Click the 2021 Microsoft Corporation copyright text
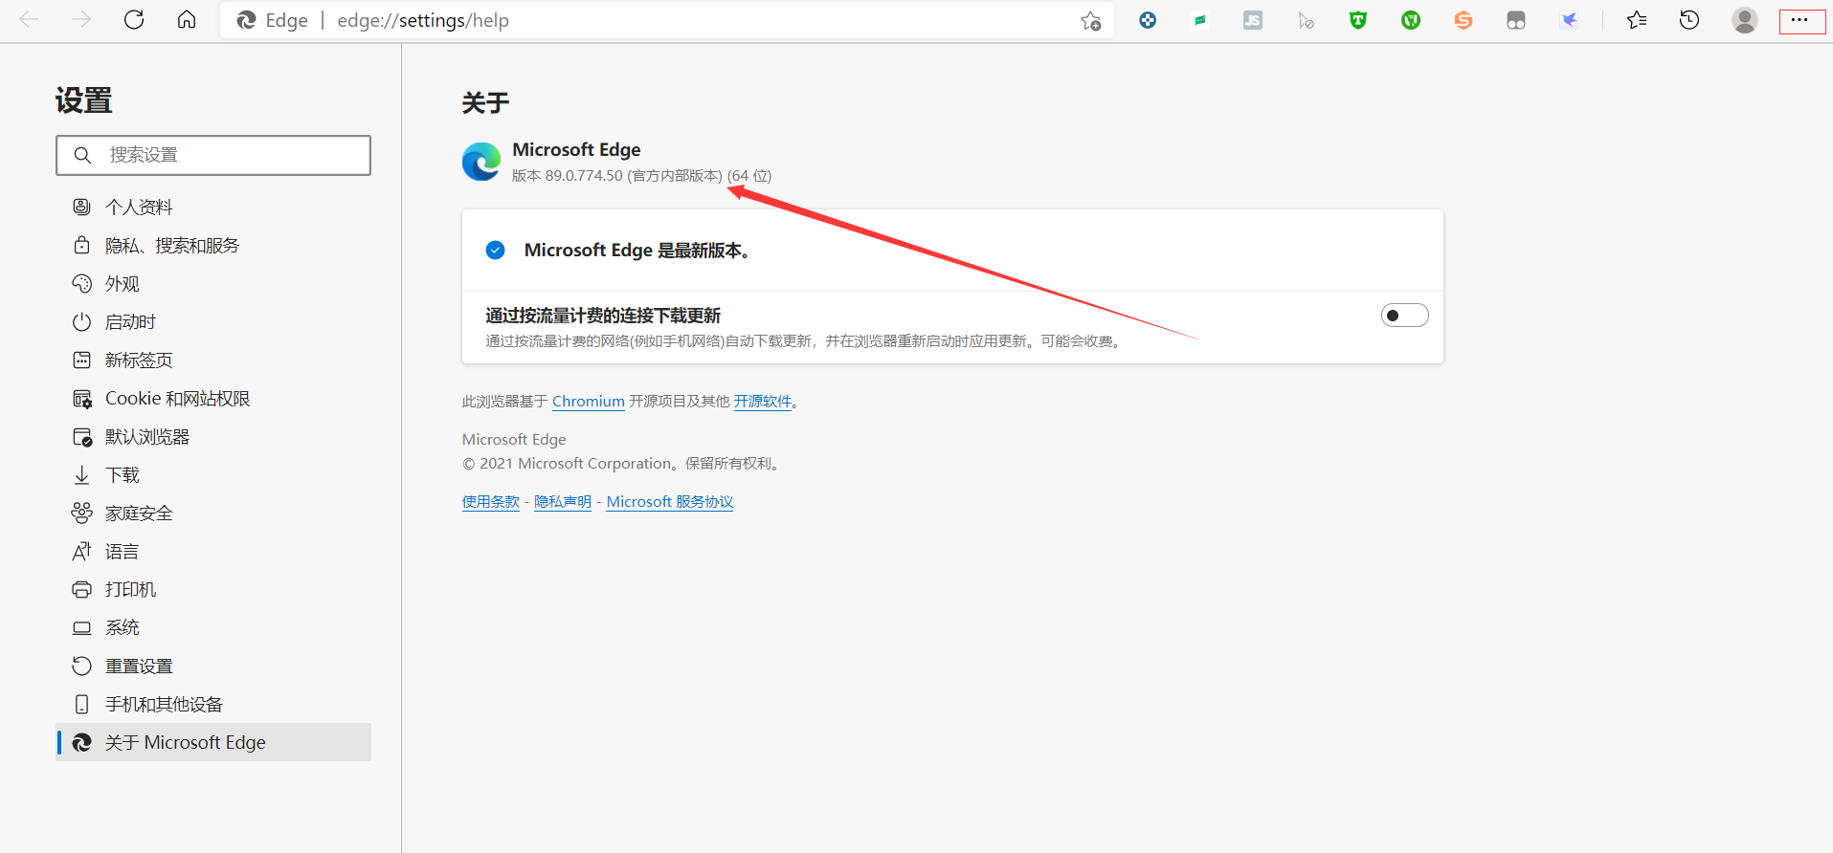The width and height of the screenshot is (1833, 853). (x=622, y=464)
